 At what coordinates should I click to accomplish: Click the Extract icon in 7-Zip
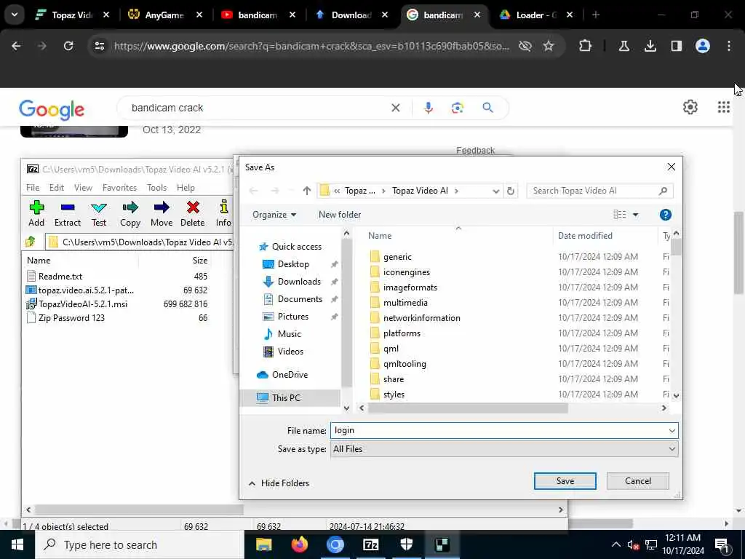[68, 213]
